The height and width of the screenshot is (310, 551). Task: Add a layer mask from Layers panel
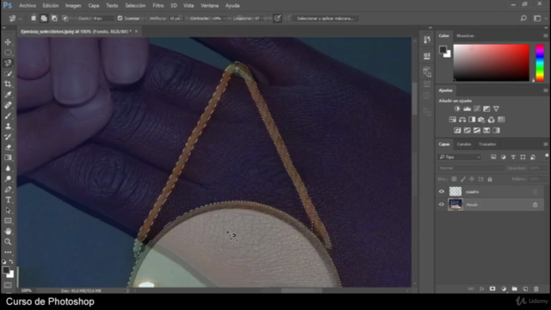[x=492, y=289]
